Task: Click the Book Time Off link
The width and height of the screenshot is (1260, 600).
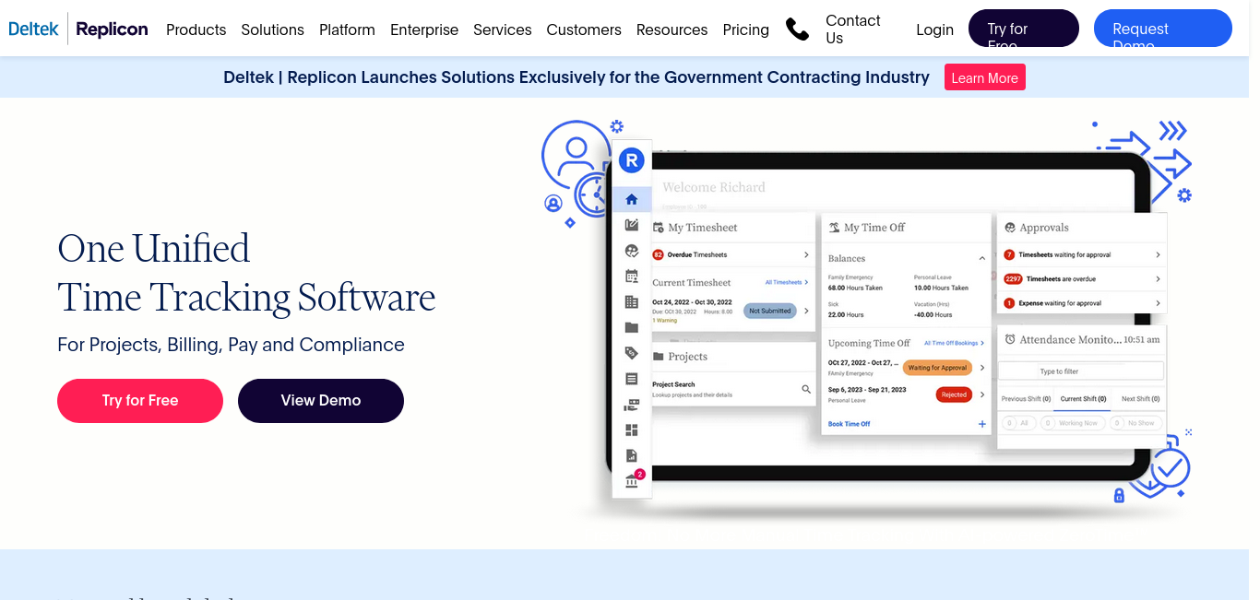Action: (x=849, y=424)
